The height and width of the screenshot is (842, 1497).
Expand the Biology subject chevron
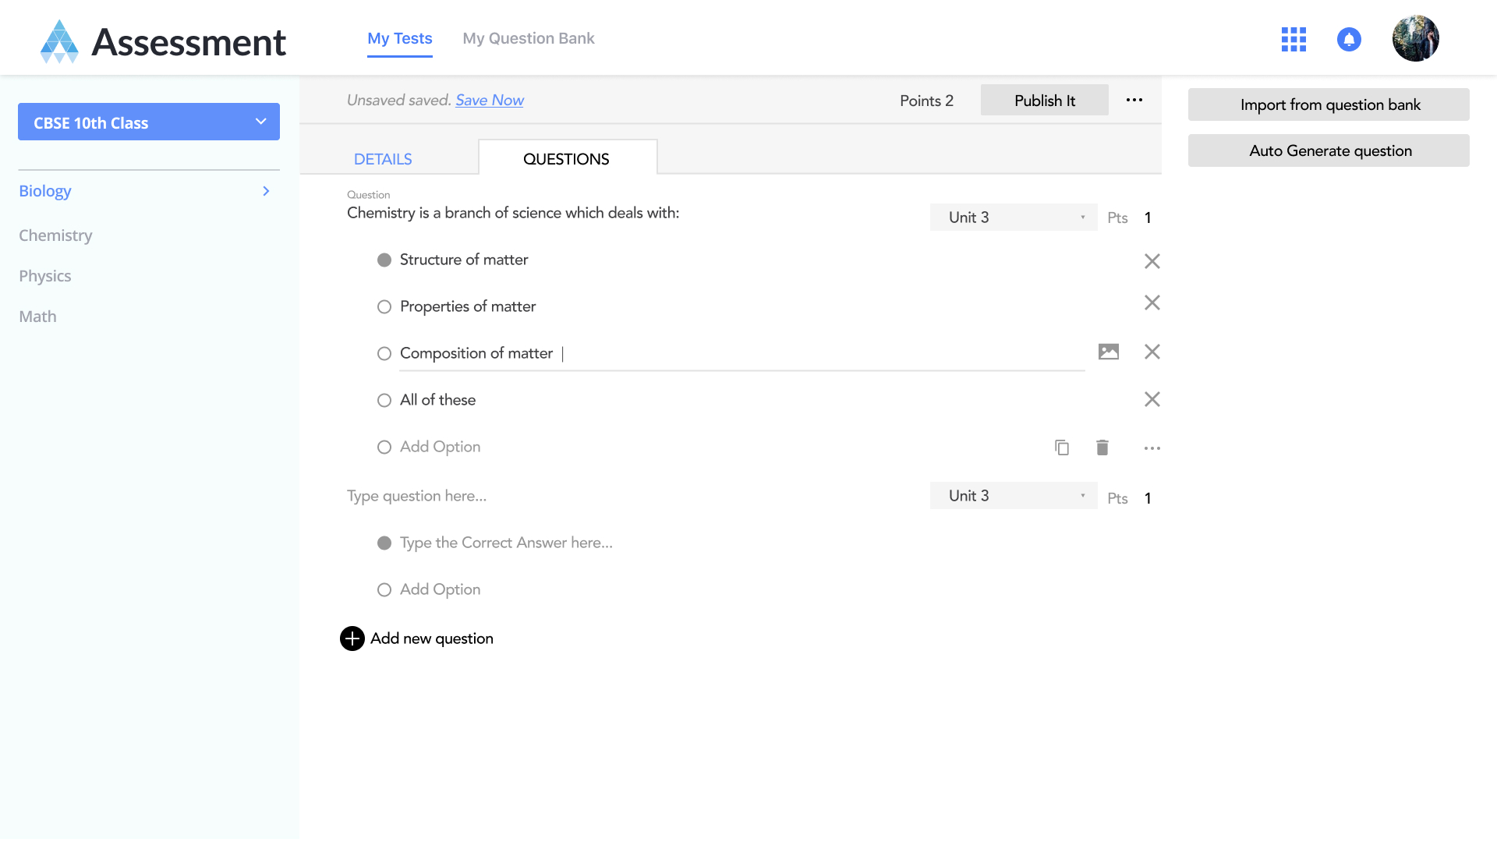click(x=266, y=191)
